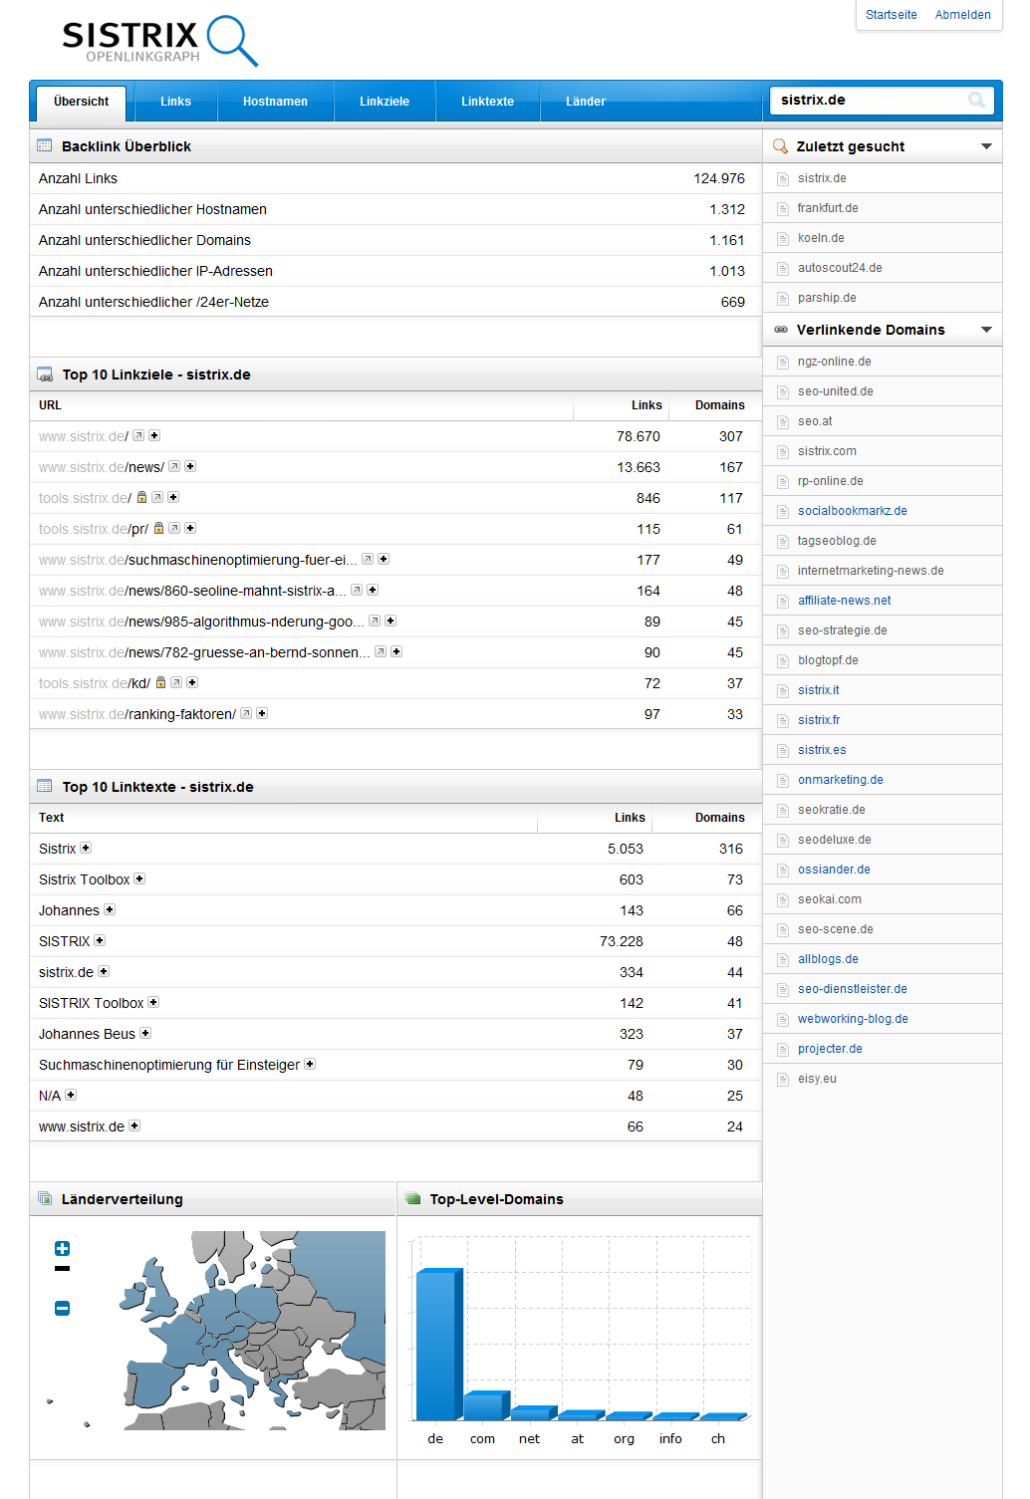1030x1499 pixels.
Task: Click the map zoom slider handle
Action: (62, 1269)
